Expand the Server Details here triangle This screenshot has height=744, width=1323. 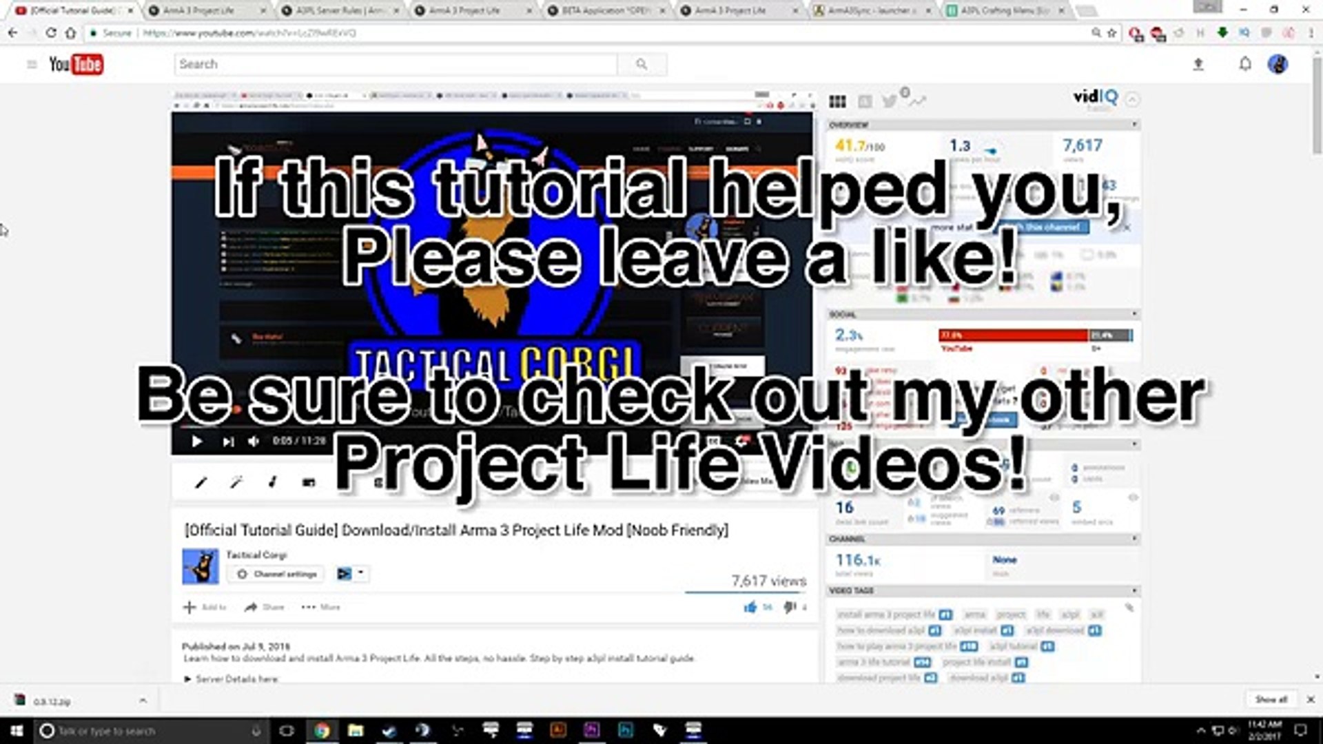point(187,679)
